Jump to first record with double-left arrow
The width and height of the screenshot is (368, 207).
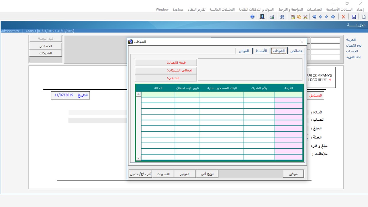point(314,17)
